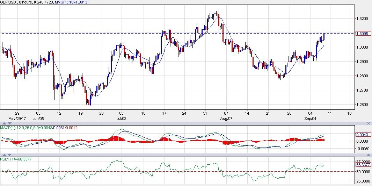
Task: Click the Aug/07 date marker
Action: (x=226, y=118)
